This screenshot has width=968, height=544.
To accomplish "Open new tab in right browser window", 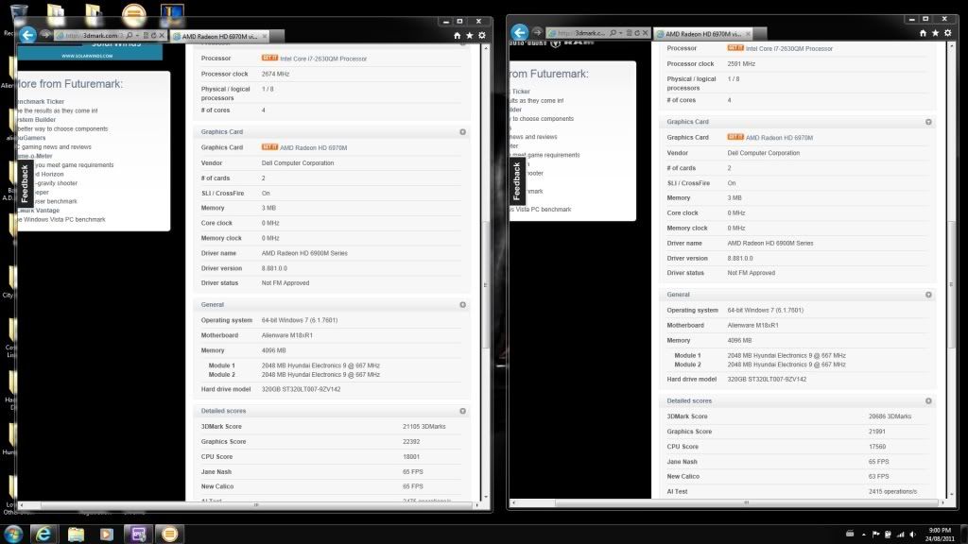I will pos(761,34).
